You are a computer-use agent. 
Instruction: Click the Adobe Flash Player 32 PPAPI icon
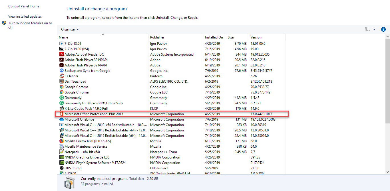coord(62,65)
